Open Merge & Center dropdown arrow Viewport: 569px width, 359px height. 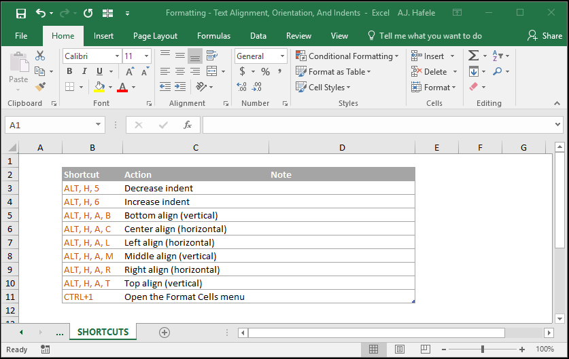point(223,71)
